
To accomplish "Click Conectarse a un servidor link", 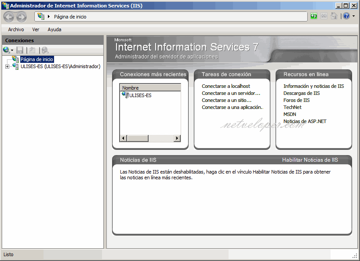I will 231,93.
